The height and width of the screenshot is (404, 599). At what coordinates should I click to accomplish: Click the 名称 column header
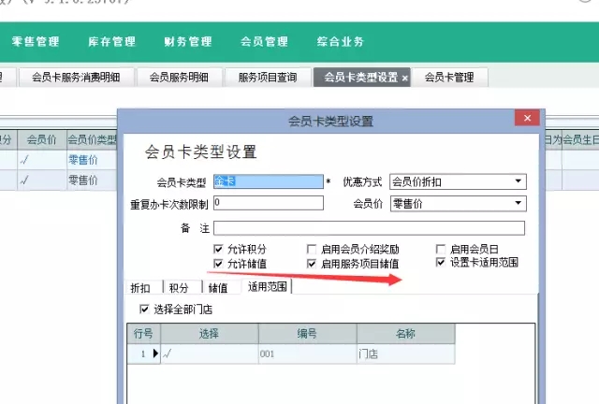(405, 334)
